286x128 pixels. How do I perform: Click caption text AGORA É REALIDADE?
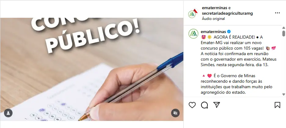tap(234, 37)
